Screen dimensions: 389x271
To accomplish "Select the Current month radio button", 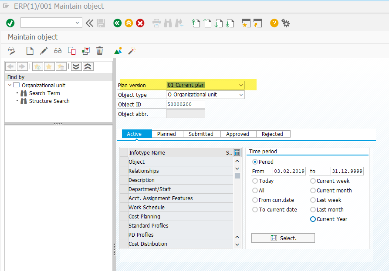I will pyautogui.click(x=313, y=190).
